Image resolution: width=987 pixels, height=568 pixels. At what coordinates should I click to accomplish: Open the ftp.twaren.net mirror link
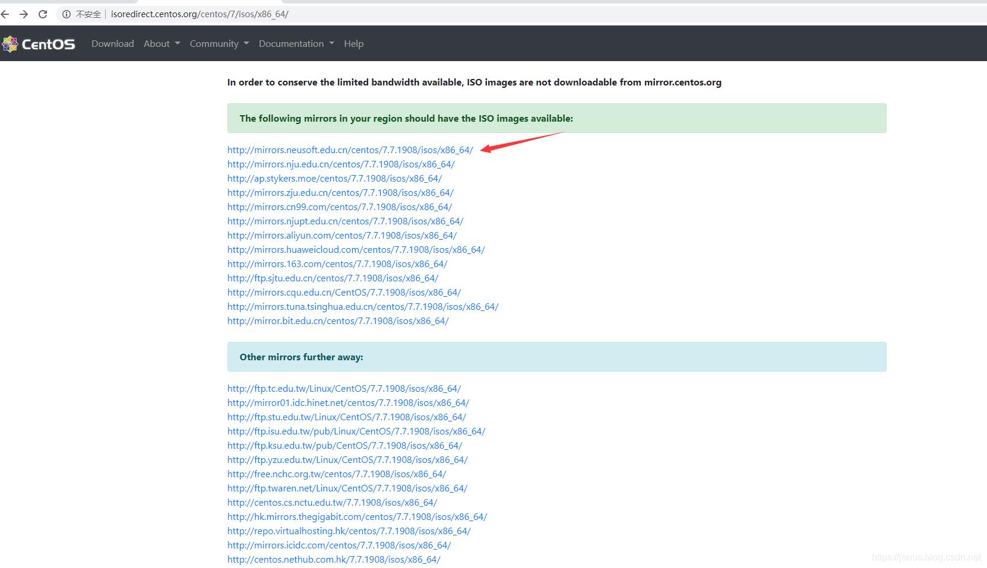pyautogui.click(x=347, y=488)
